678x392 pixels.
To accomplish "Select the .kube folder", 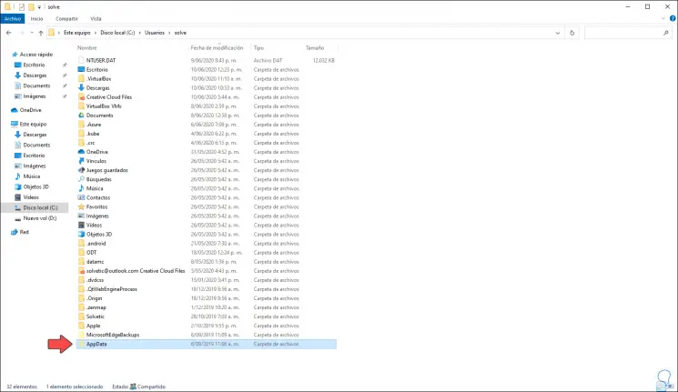I will [x=93, y=134].
